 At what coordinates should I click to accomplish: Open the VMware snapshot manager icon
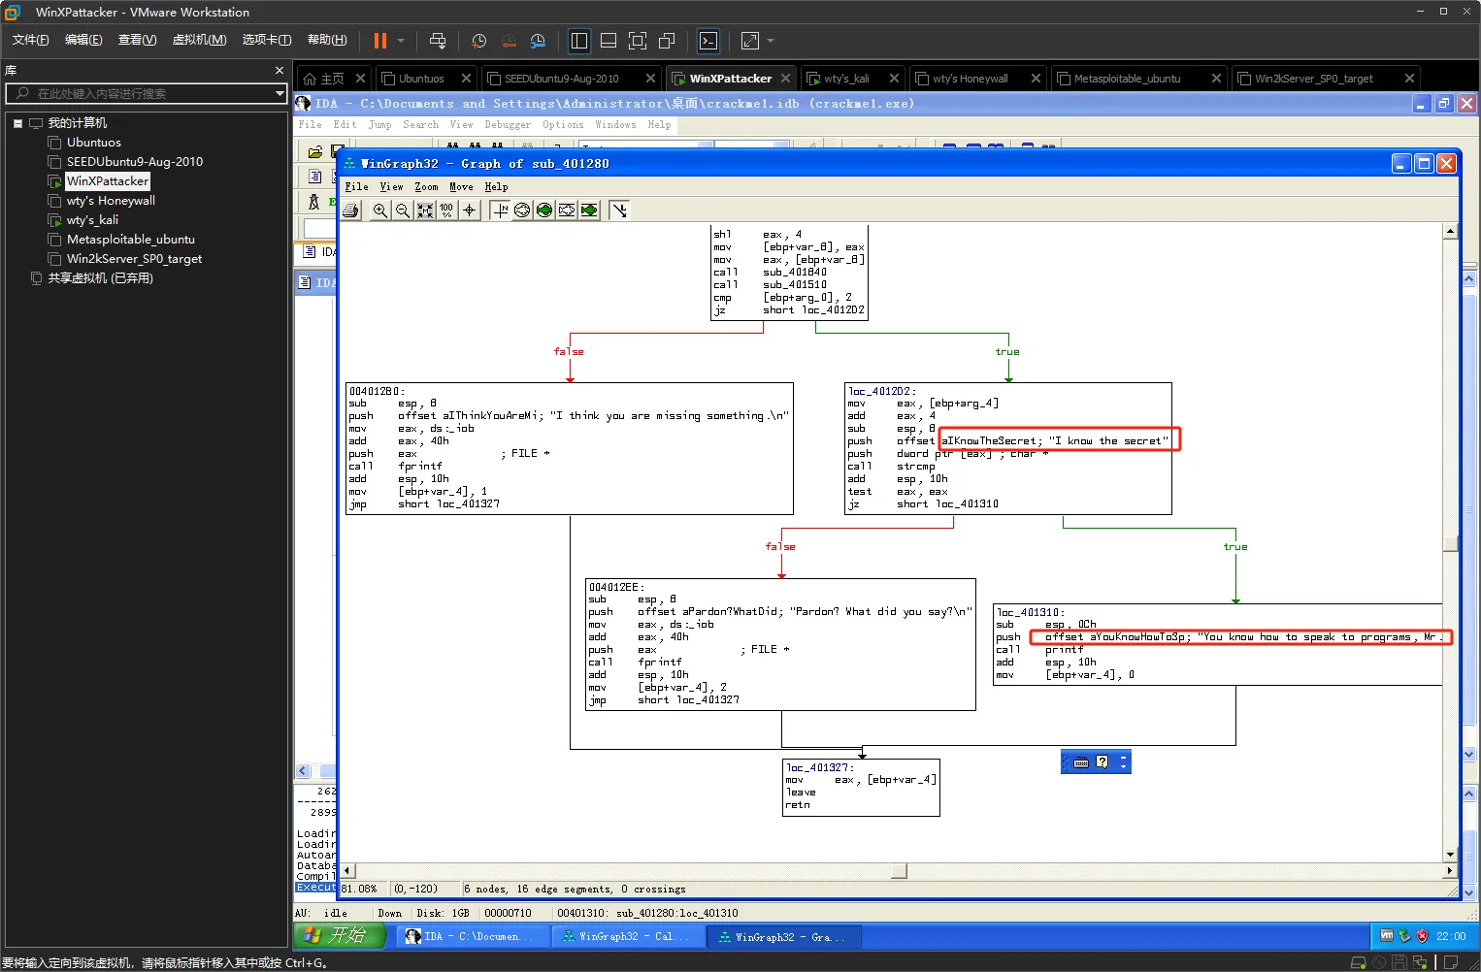[538, 41]
